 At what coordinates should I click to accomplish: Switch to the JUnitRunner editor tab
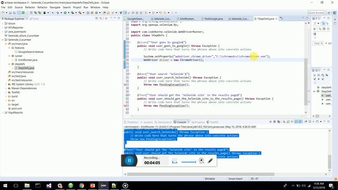click(185, 19)
